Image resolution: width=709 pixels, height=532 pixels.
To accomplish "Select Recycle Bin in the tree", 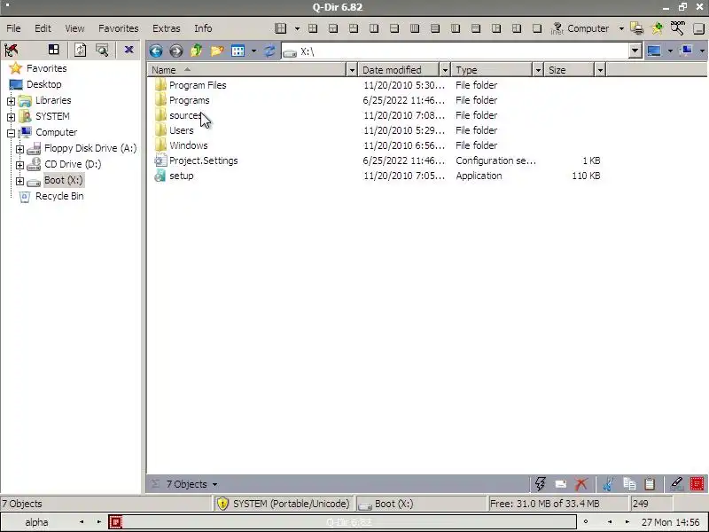I will [x=59, y=196].
